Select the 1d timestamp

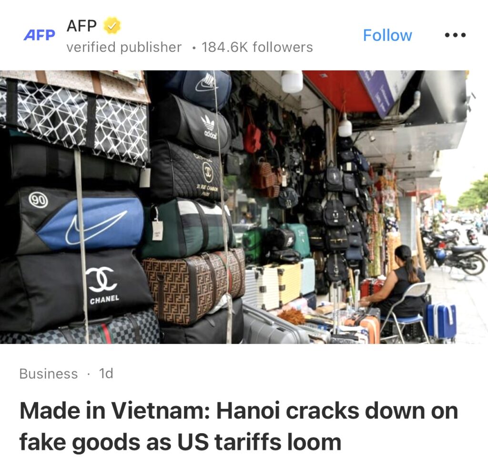106,373
